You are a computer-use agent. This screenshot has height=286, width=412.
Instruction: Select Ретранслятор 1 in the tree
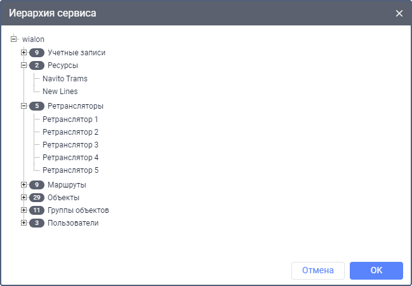coord(70,119)
